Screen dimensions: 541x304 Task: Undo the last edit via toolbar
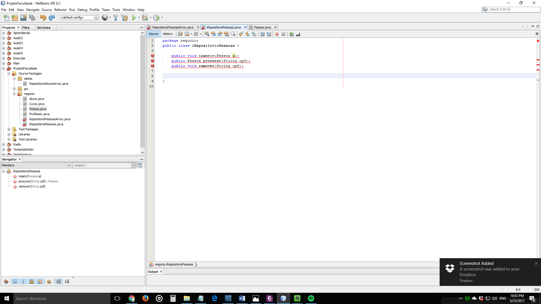click(43, 18)
